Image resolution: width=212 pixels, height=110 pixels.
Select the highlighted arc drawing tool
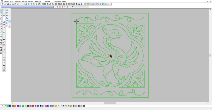[x=9, y=21]
